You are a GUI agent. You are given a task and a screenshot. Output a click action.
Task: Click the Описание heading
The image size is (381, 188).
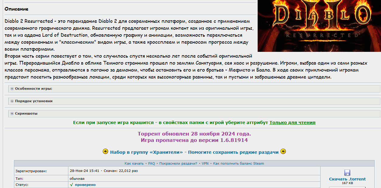16,9
